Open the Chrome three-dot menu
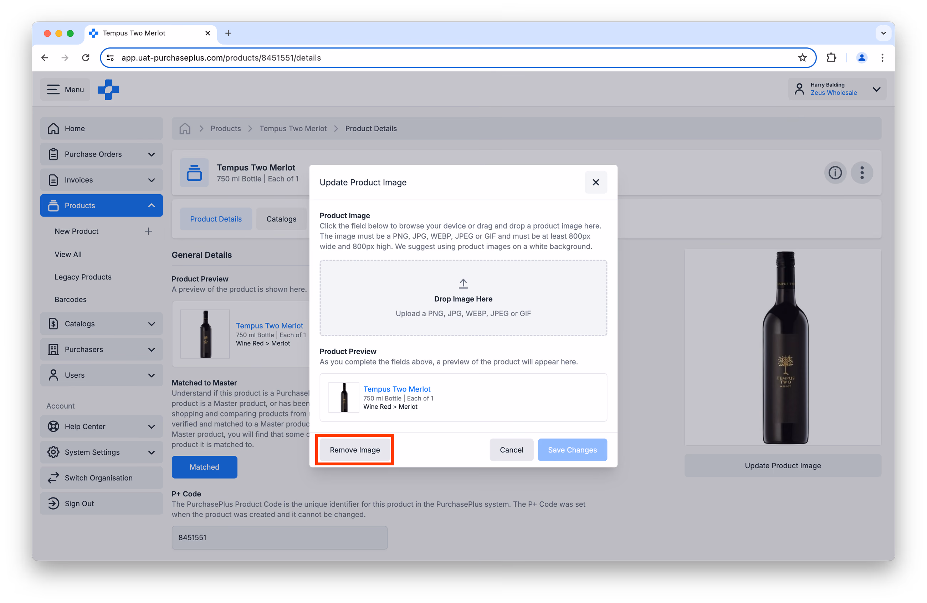This screenshot has height=603, width=927. [x=882, y=58]
